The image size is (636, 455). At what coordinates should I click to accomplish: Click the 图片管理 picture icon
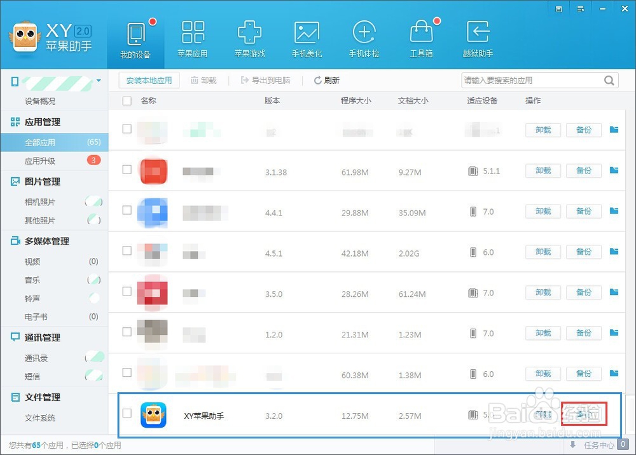pyautogui.click(x=15, y=182)
